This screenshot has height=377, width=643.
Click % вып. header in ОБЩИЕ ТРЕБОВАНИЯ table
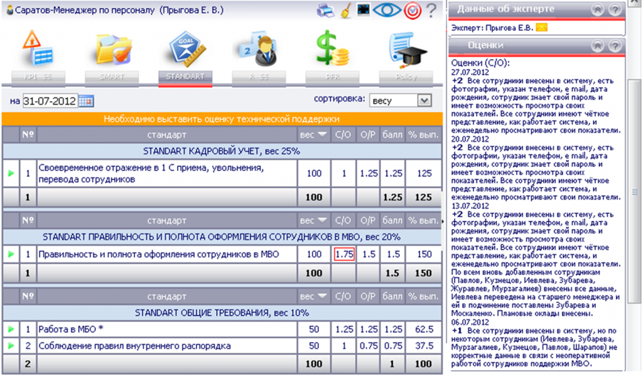coord(423,296)
